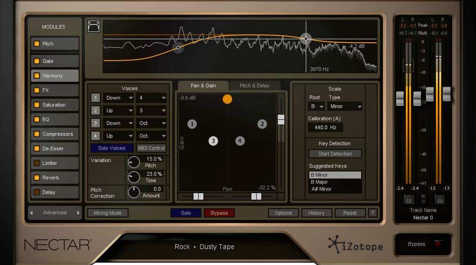The height and width of the screenshot is (265, 476).
Task: Toggle voice 3 number button
Action: click(x=95, y=123)
